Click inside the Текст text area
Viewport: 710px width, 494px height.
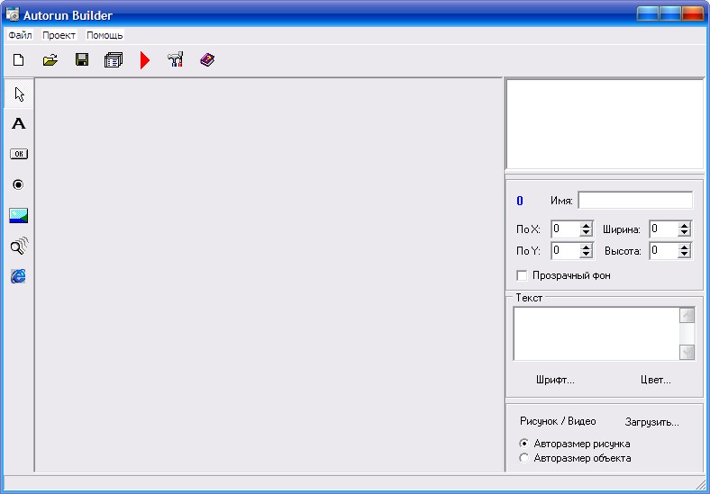pos(596,334)
